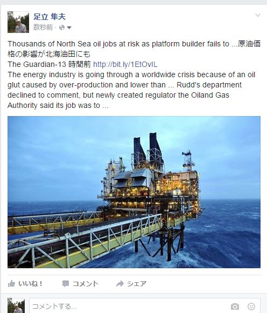Click the comment speech bubble icon
This screenshot has width=267, height=313.
pyautogui.click(x=66, y=284)
